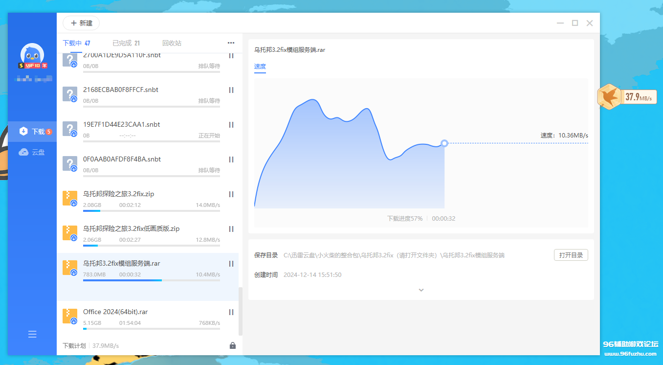Screen dimensions: 663x365
Task: Click the 5.15GB size value
Action: click(92, 323)
